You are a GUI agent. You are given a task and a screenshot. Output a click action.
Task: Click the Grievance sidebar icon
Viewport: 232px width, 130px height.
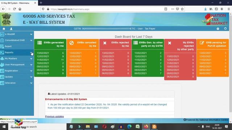click(2, 83)
